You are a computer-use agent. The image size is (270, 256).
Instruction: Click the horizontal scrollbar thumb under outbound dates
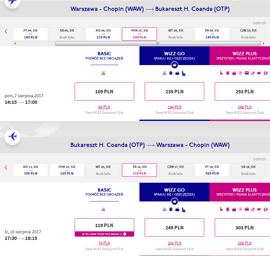(x=158, y=43)
